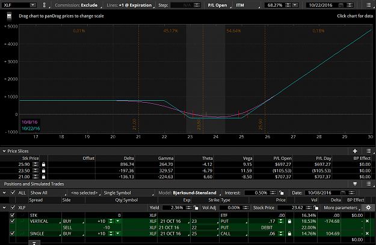Open the XLF symbol dropdown
The width and height of the screenshot is (376, 245).
[33, 5]
